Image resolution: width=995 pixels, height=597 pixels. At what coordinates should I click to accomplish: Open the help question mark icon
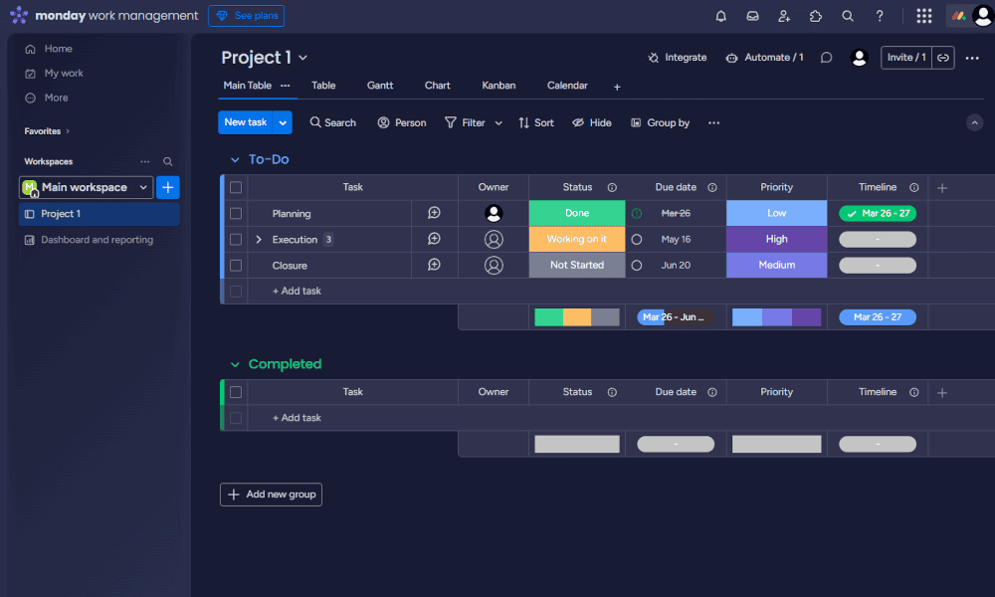(x=880, y=16)
